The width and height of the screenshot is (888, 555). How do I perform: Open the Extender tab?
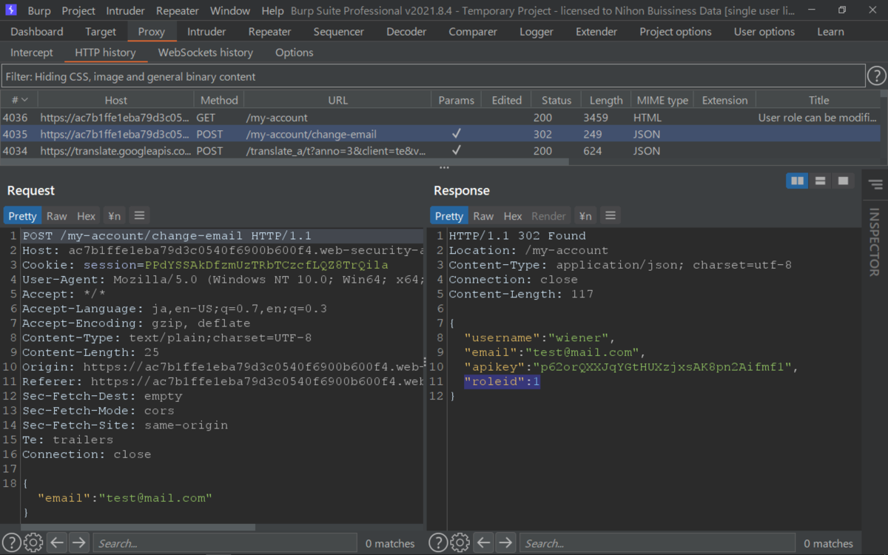point(596,32)
